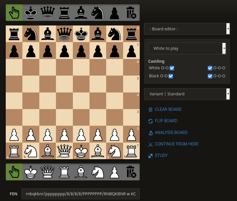
Task: Open the White to play dropdown
Action: 187,48
